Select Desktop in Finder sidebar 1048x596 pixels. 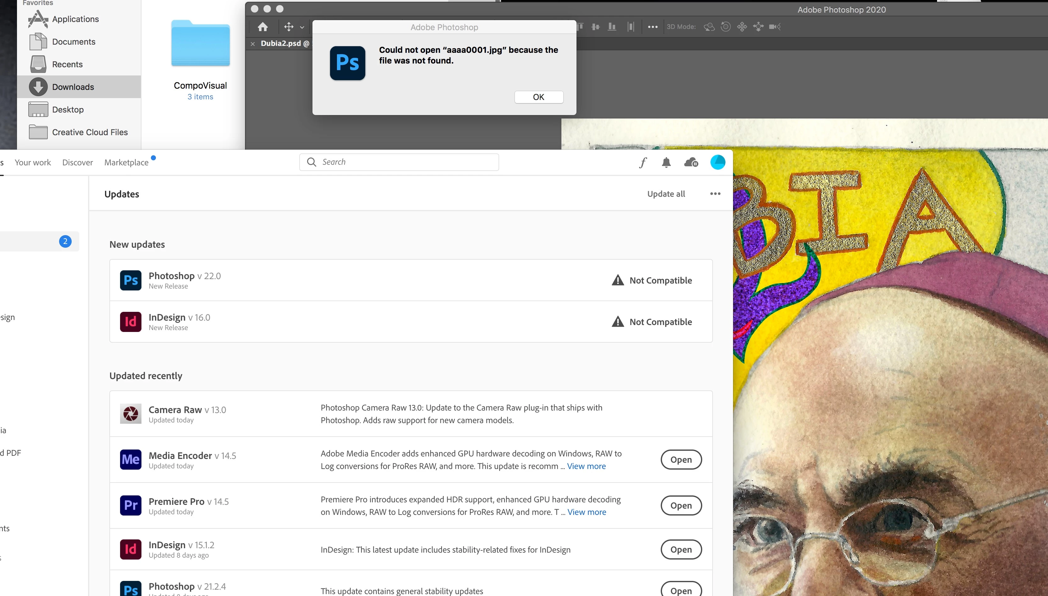[68, 110]
